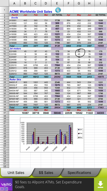Tap the ACME Worldwide Unit Sales title cell

pos(31,12)
